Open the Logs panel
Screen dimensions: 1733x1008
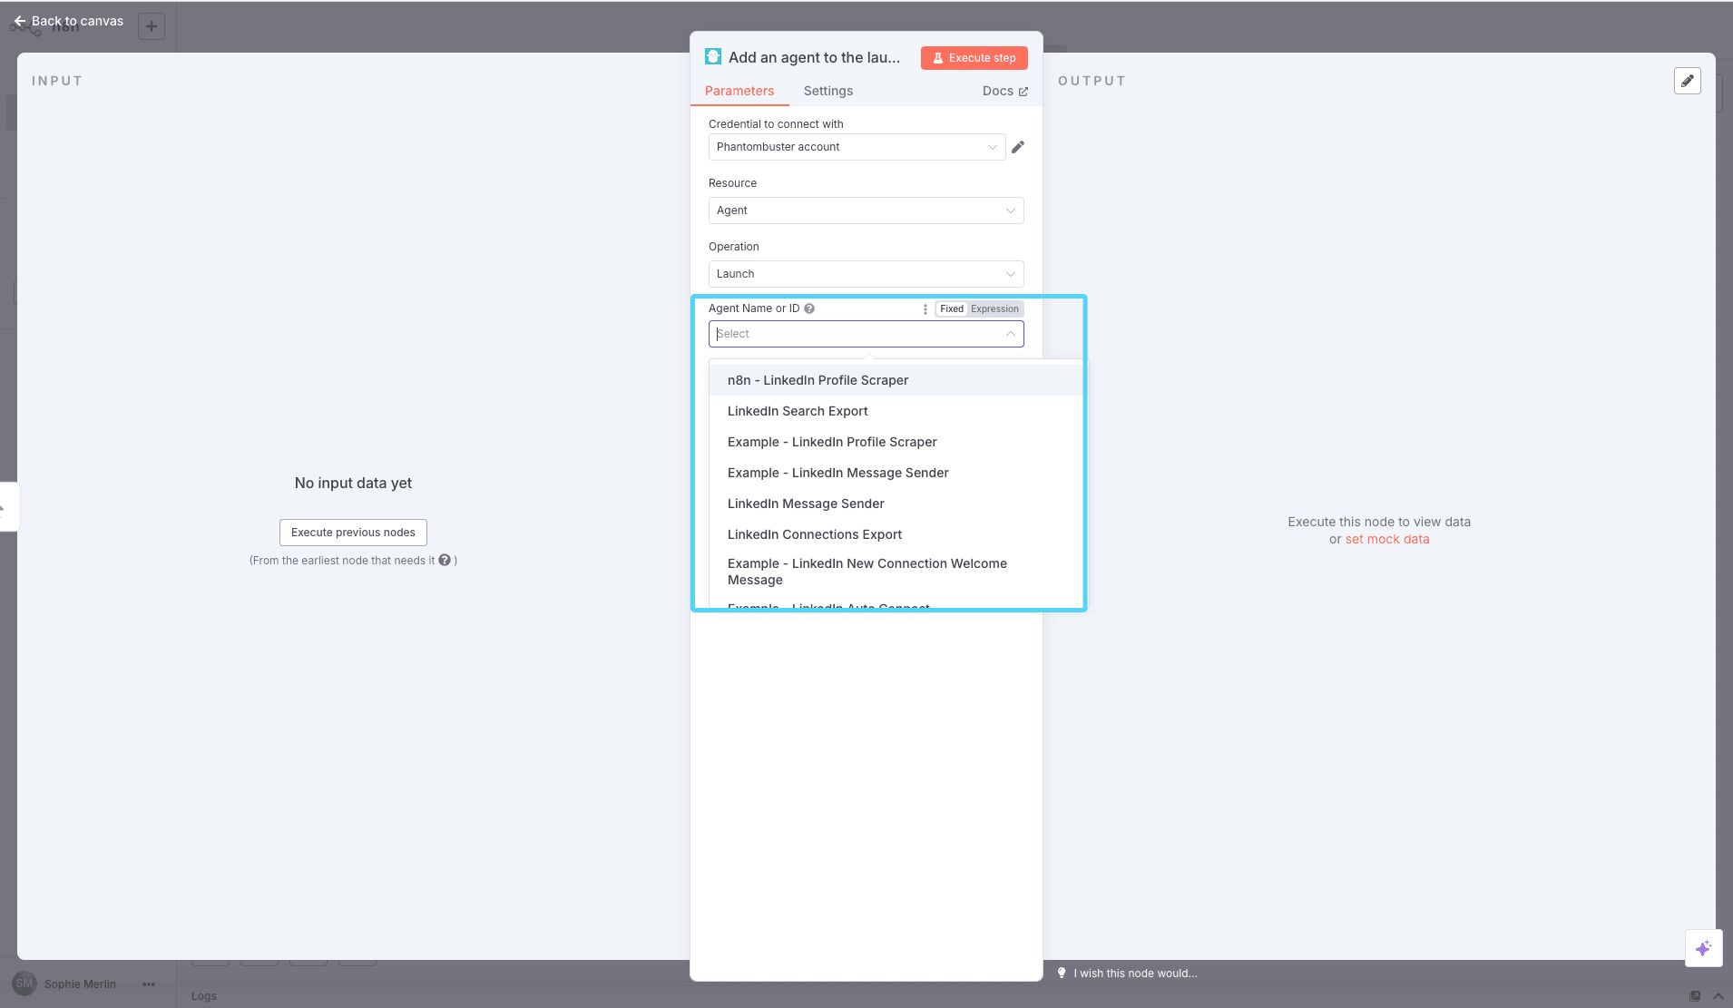(204, 996)
